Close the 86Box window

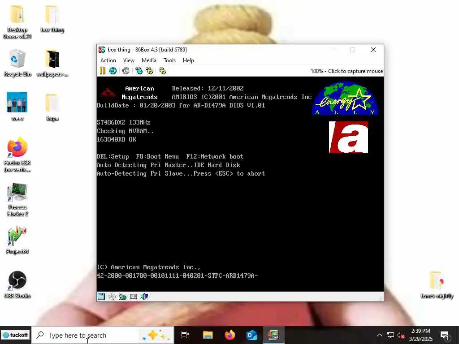tap(373, 50)
